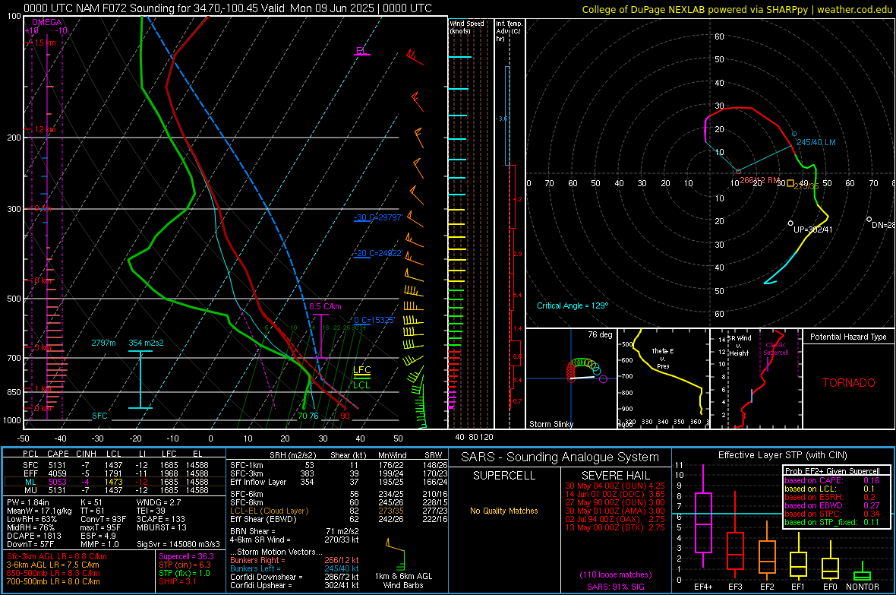Click the 'Eff Inflow Layer' kinematics row
This screenshot has width=896, height=595.
pos(339,482)
